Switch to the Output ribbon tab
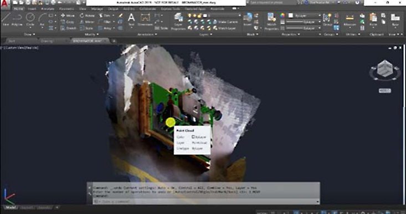Viewport: 406px width, 214px height. pyautogui.click(x=113, y=8)
